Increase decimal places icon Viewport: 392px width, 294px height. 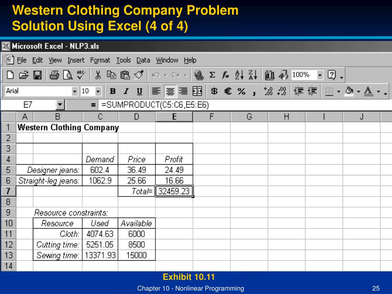pos(268,91)
